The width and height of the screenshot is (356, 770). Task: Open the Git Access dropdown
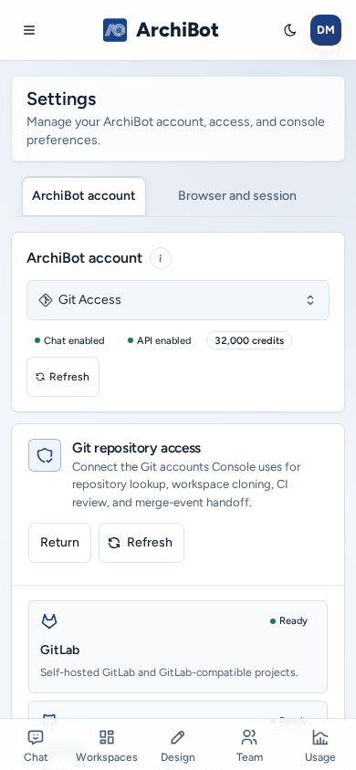178,300
